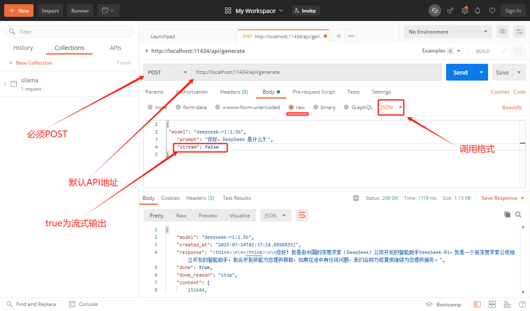Open the No Environment dropdown
The image size is (530, 311).
point(448,31)
